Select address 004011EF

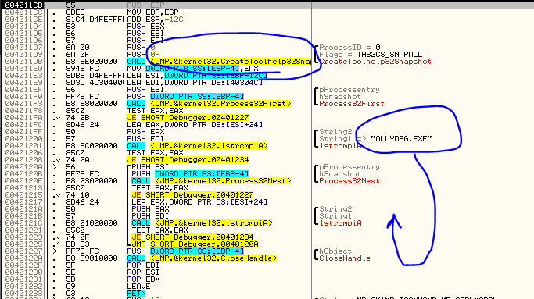[x=23, y=90]
